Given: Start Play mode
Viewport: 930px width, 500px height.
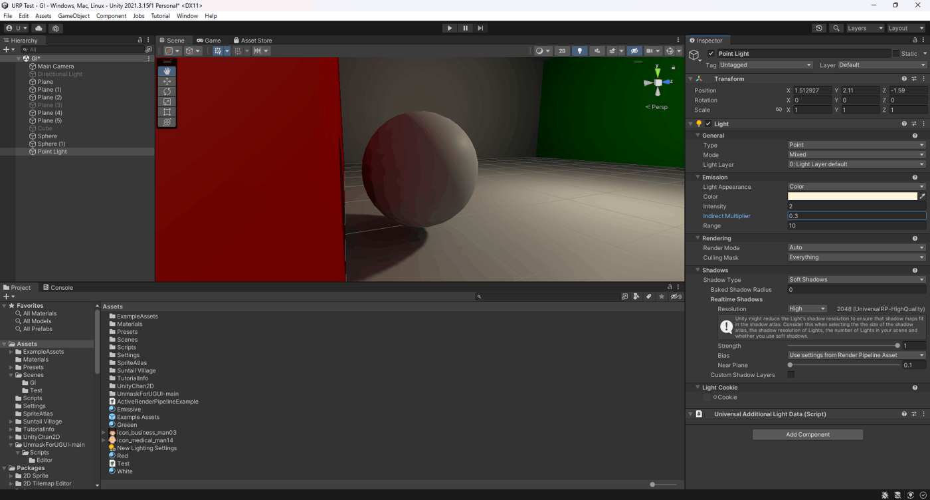Looking at the screenshot, I should [x=450, y=29].
